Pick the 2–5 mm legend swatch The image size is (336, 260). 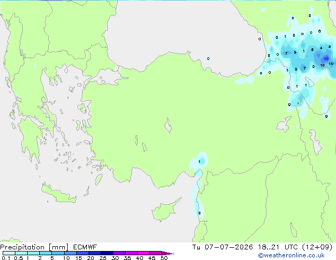click(46, 253)
